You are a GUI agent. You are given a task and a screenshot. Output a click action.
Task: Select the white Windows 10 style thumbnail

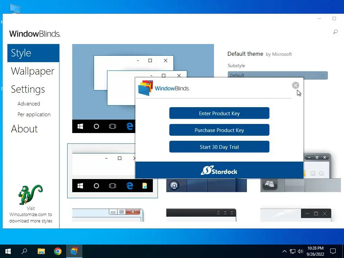[112, 171]
